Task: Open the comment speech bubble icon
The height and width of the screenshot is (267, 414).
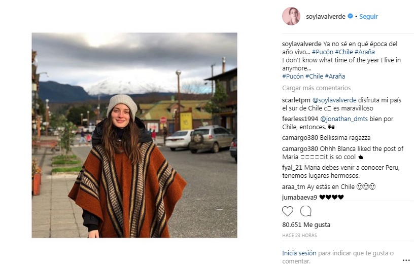Action: [x=306, y=211]
